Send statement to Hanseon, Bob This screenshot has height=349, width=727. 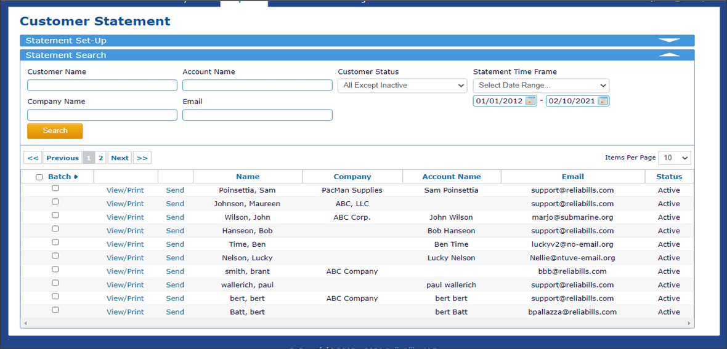click(175, 231)
